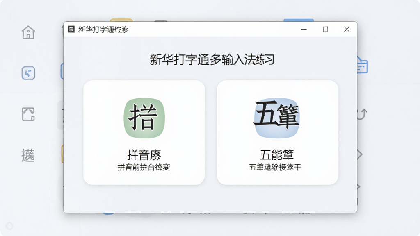Click the Chinese character icon in sidebar
Image resolution: width=420 pixels, height=236 pixels.
pyautogui.click(x=28, y=155)
